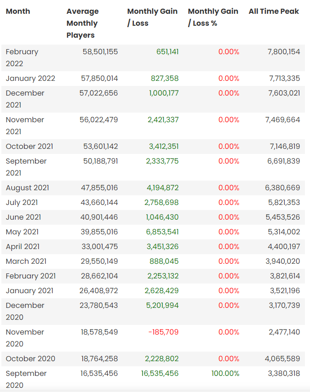Select the February 2022 month cell
This screenshot has width=310, height=392.
click(22, 57)
